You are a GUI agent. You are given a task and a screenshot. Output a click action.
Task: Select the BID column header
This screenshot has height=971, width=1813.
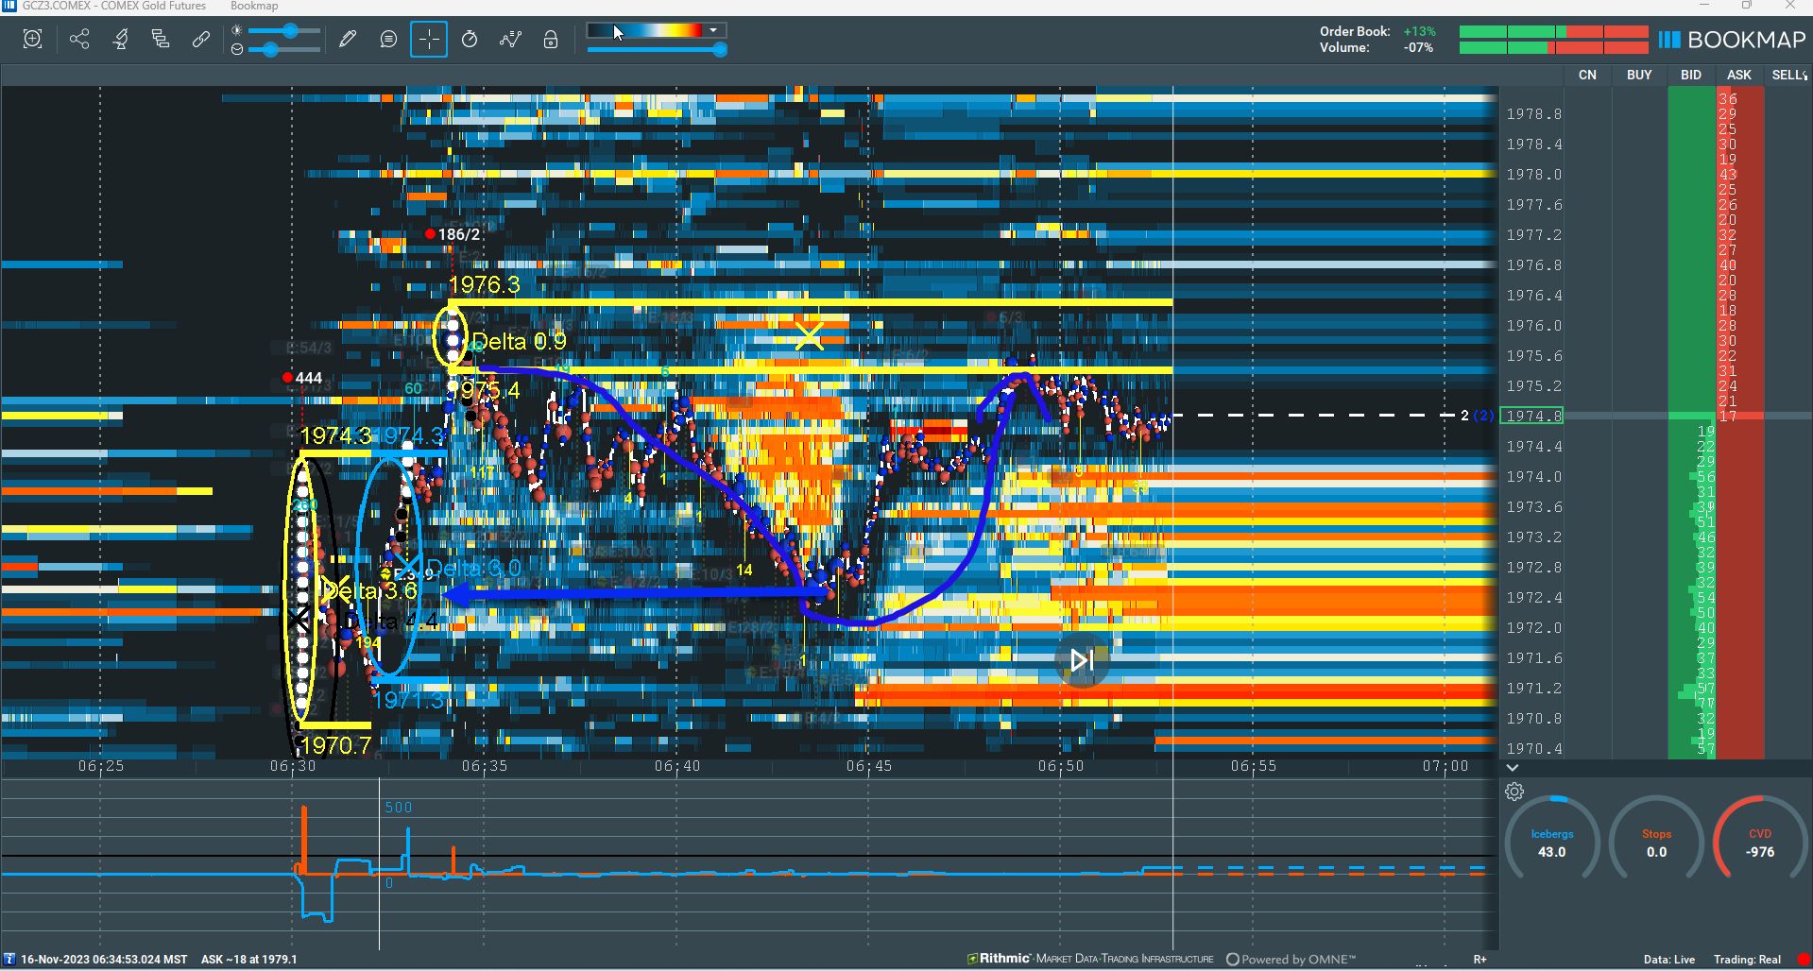[x=1691, y=75]
